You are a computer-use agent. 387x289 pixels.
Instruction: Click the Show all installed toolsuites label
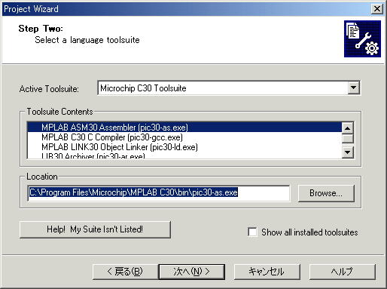pyautogui.click(x=309, y=232)
